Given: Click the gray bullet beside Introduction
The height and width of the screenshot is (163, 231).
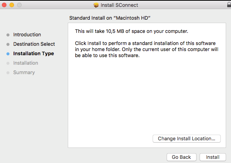Looking at the screenshot, I should (x=8, y=35).
